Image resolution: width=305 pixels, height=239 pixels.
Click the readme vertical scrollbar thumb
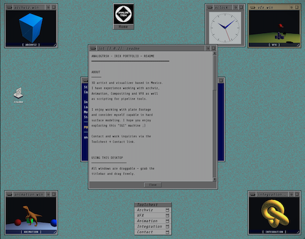click(x=214, y=73)
